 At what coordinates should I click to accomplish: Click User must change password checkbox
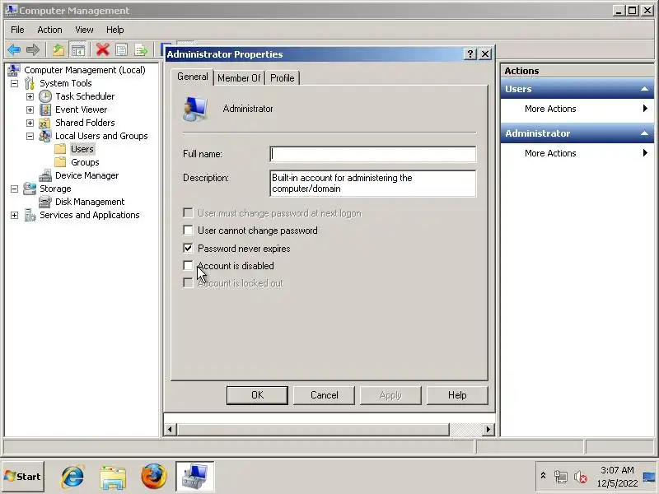(x=188, y=213)
